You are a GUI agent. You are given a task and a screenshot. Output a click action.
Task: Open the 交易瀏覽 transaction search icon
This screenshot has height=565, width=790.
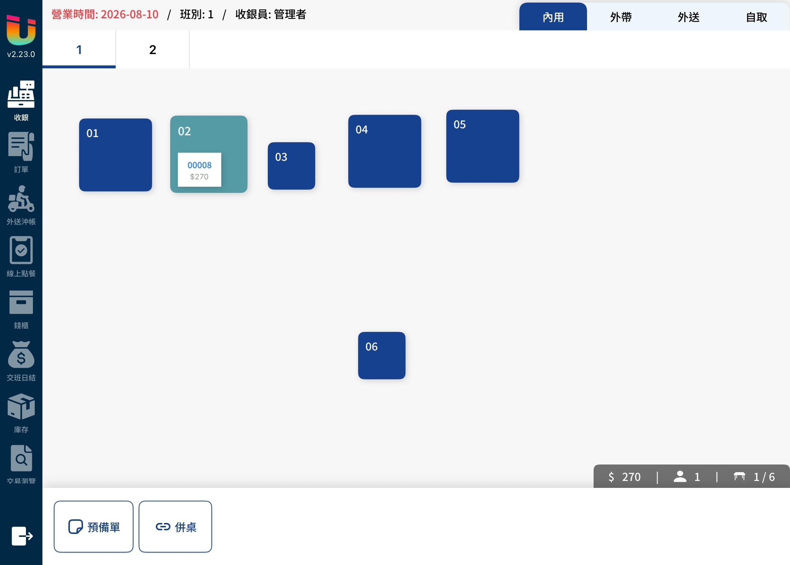coord(21,458)
